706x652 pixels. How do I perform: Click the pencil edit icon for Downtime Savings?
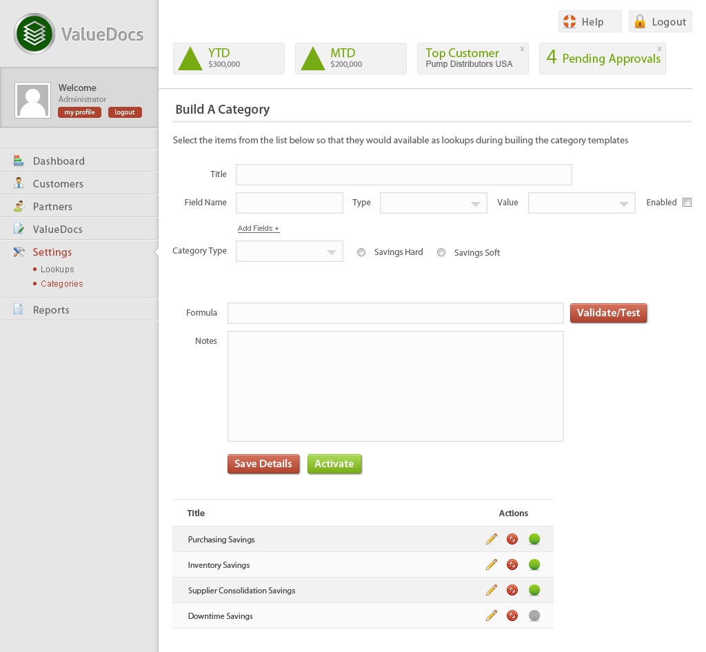[x=491, y=615]
